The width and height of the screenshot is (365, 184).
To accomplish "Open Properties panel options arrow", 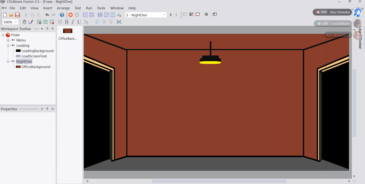I will point(42,109).
